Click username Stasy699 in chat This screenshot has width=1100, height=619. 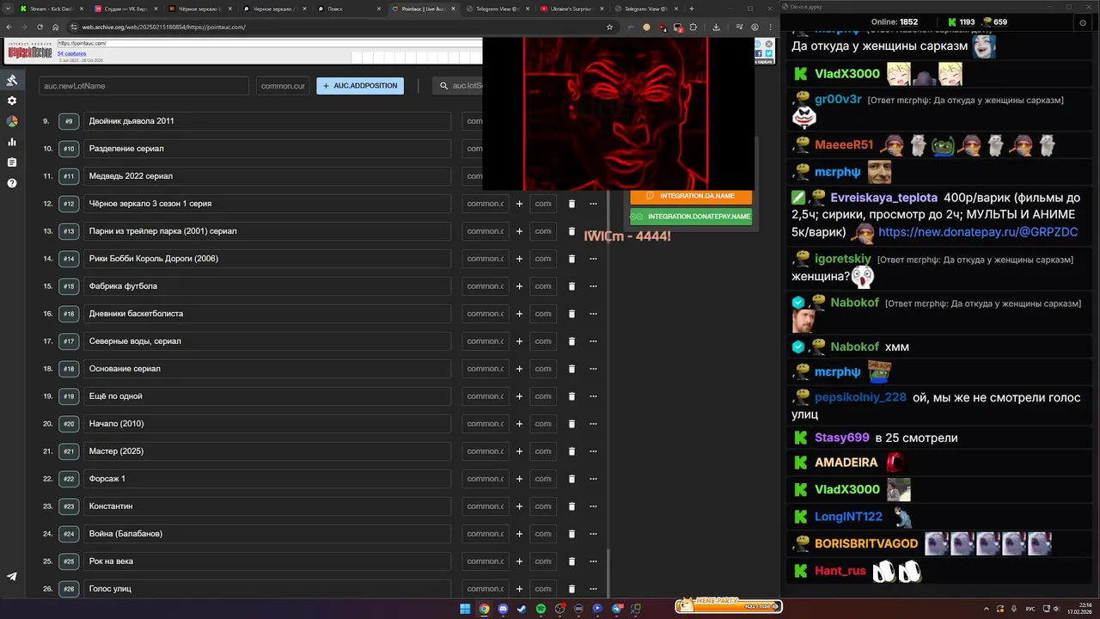tap(842, 438)
